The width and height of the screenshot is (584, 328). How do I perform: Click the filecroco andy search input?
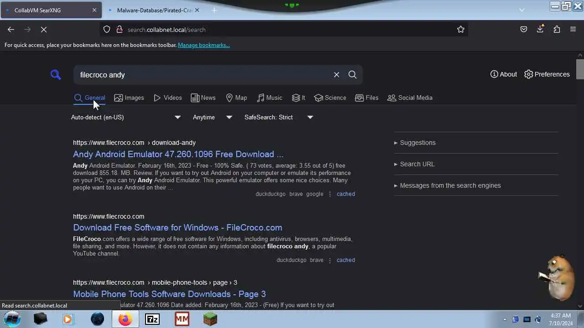tap(203, 75)
